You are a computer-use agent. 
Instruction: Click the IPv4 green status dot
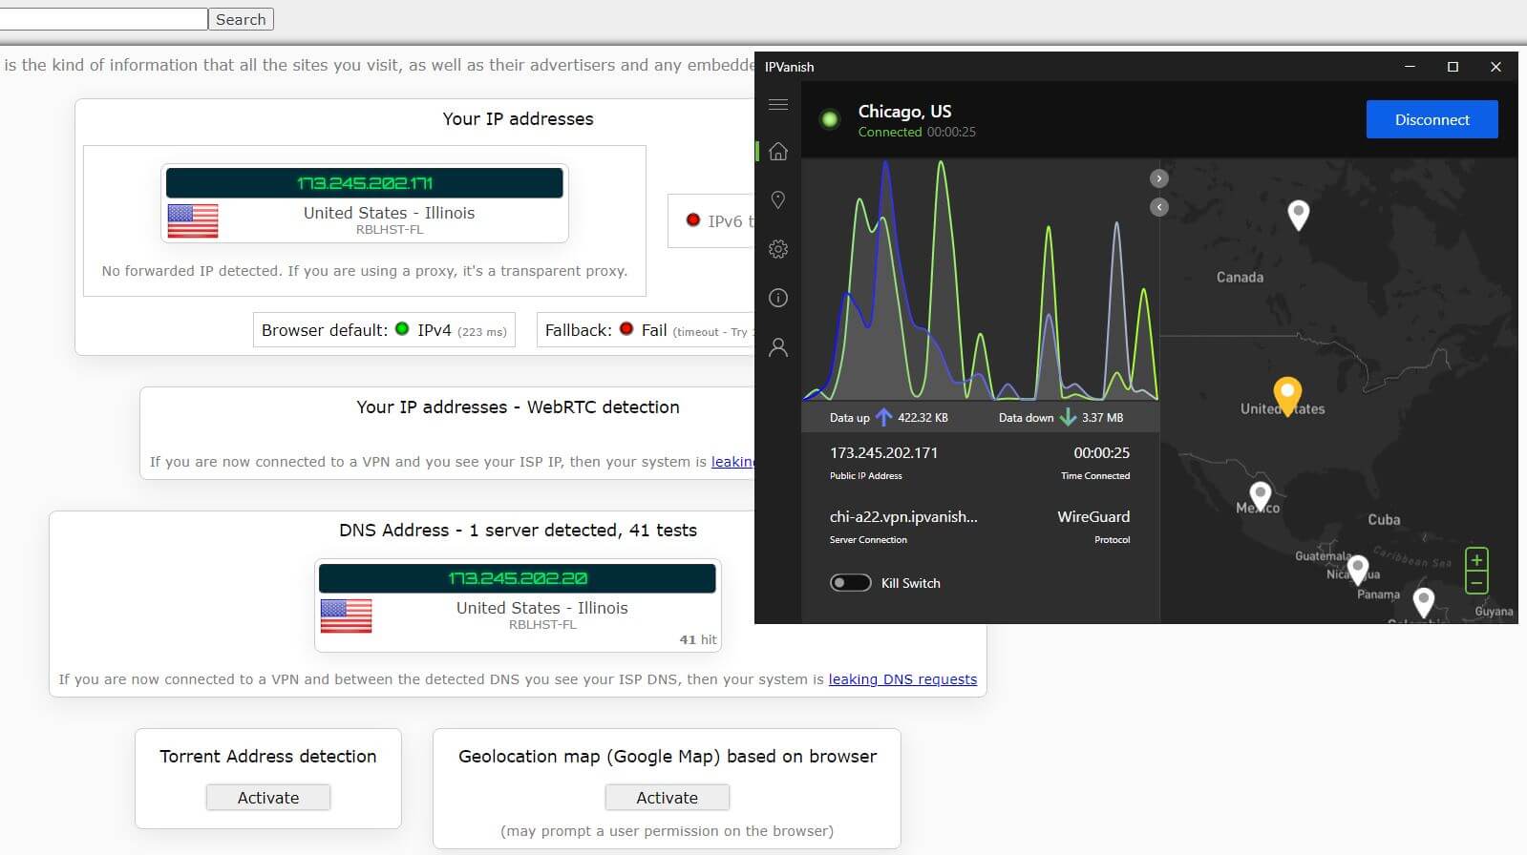(x=402, y=328)
